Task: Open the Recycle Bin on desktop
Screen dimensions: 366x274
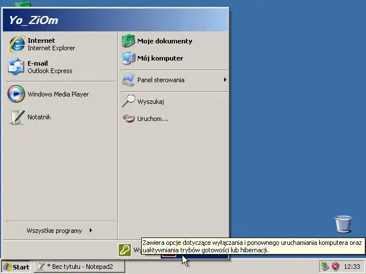Action: tap(343, 224)
